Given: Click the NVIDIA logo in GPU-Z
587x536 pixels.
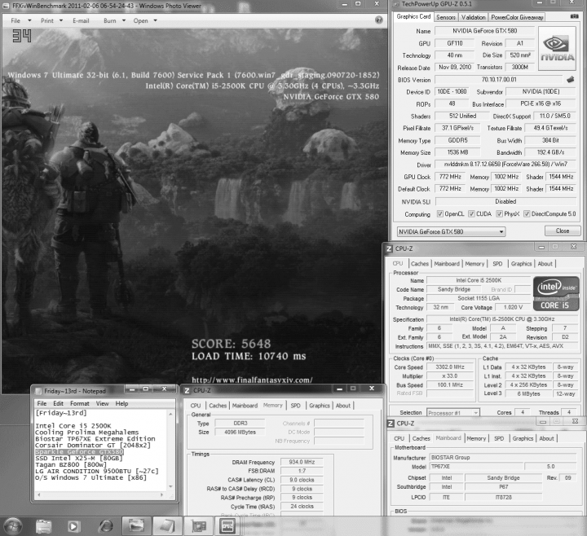Looking at the screenshot, I should (557, 49).
